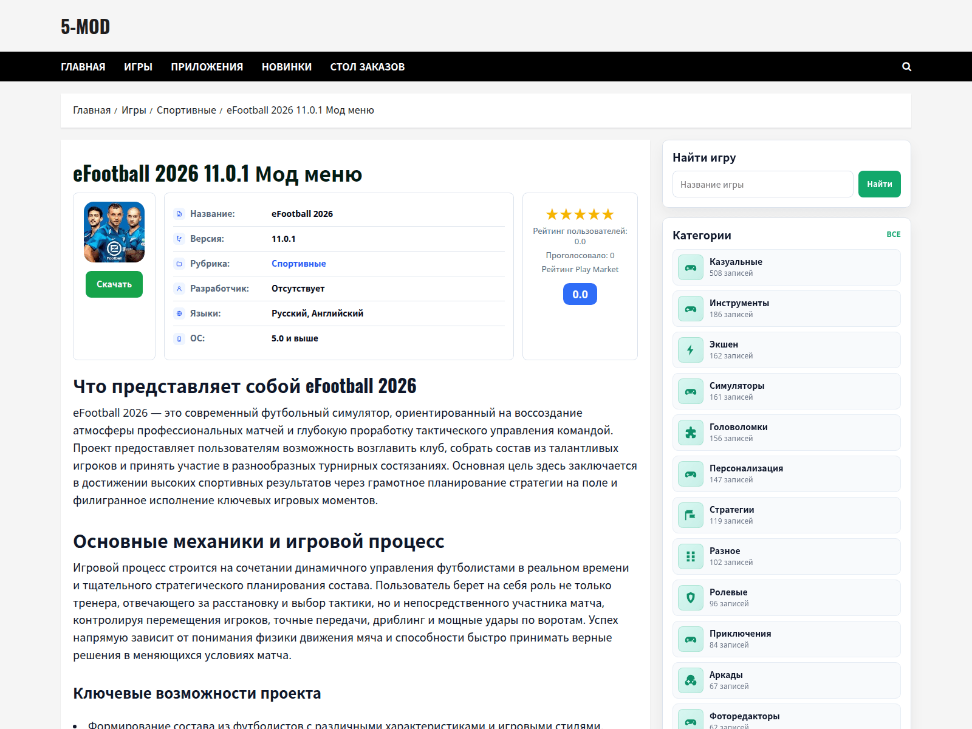The height and width of the screenshot is (729, 972).
Task: Click the Инструменты category gamepad icon
Action: pos(691,309)
